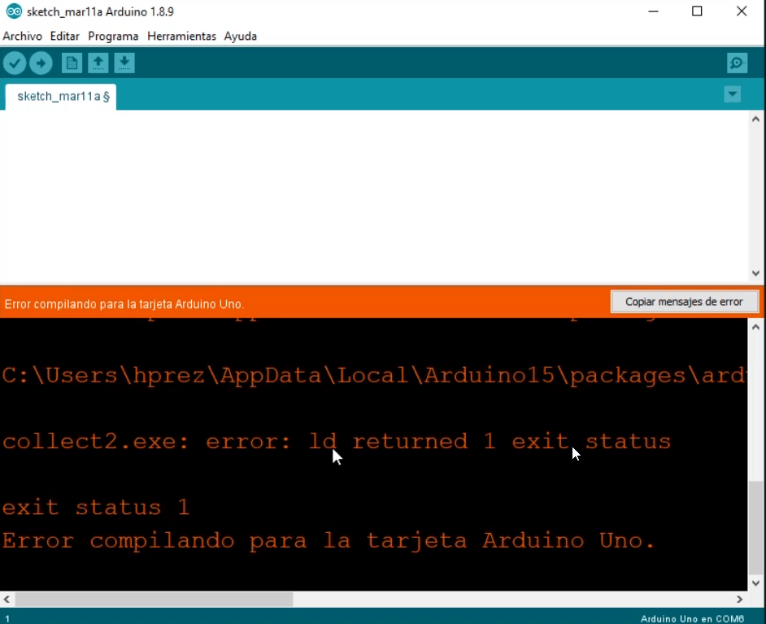Click the orange status bar error message
The image size is (766, 624).
(x=124, y=304)
